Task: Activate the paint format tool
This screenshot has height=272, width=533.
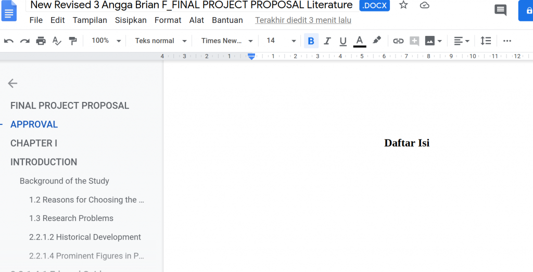Action: tap(73, 41)
